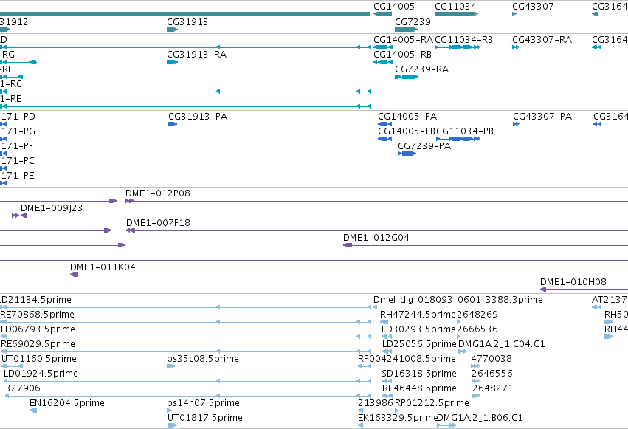Select the CG11034-PB protein label
This screenshot has height=429, width=628.
coord(465,131)
